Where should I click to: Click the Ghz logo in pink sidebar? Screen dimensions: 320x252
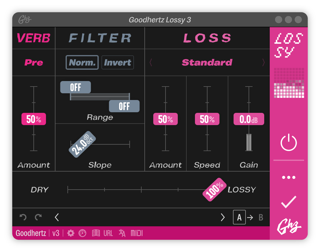click(288, 227)
